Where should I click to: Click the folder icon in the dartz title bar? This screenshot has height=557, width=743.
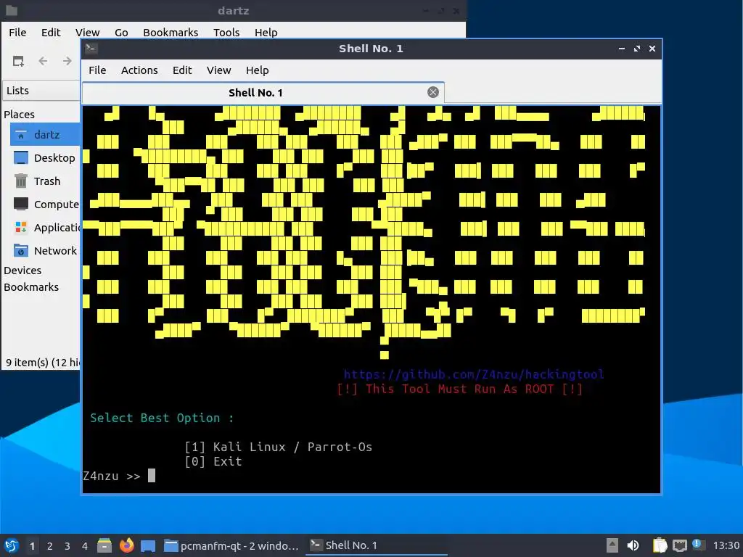[x=12, y=10]
